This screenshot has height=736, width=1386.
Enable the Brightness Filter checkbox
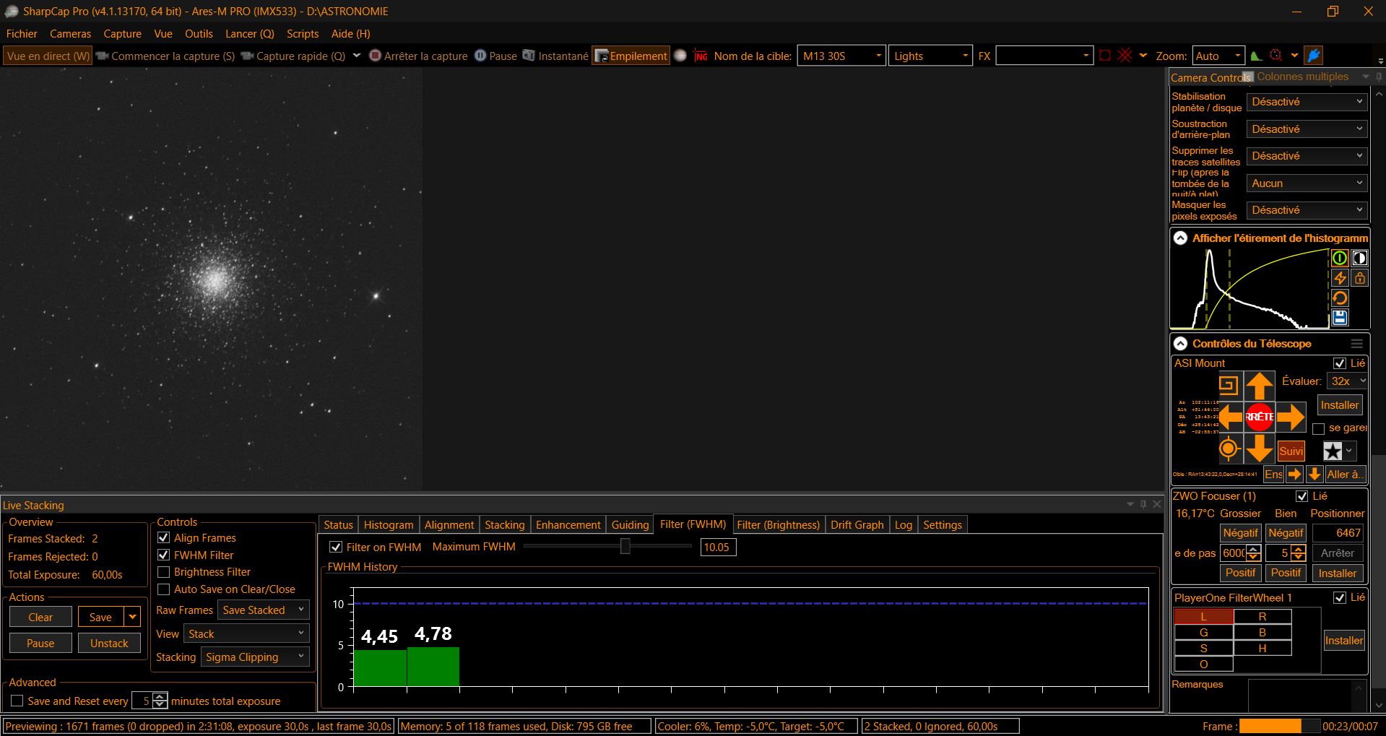coord(164,572)
